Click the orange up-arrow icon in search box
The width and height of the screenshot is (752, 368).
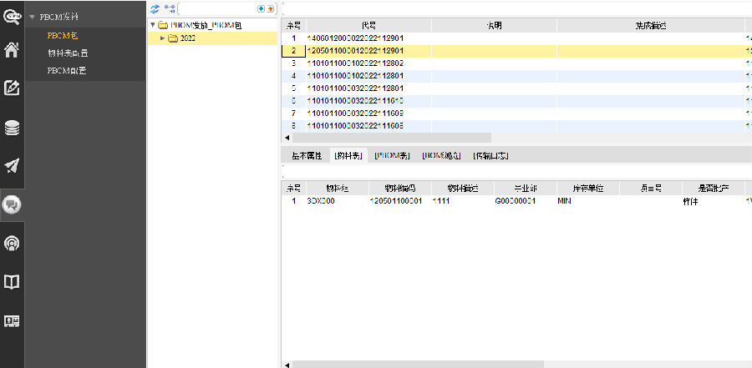point(270,8)
